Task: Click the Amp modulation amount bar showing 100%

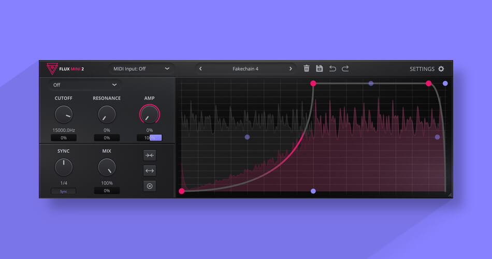Action: click(149, 138)
